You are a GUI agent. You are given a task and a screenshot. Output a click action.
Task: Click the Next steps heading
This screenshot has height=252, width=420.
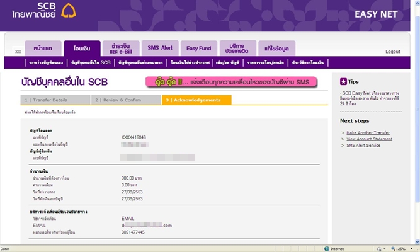(x=355, y=121)
